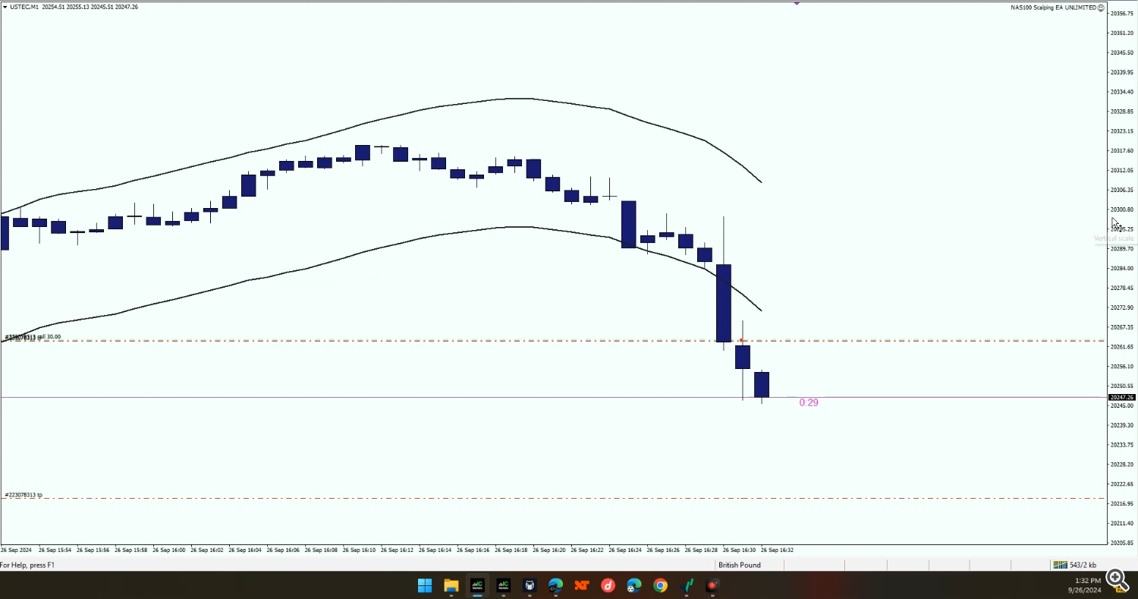Select the purple triangle marker at chart top
Screen dimensions: 1138x599
(x=797, y=3)
